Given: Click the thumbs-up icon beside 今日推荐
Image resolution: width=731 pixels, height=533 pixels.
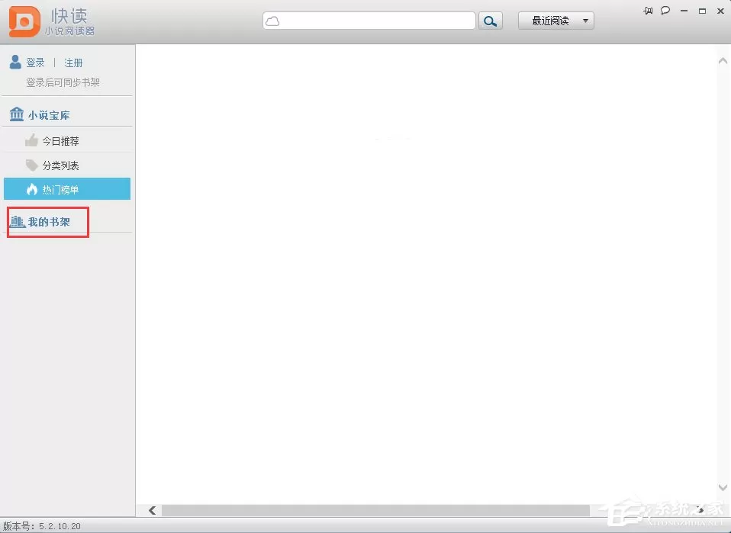Looking at the screenshot, I should [31, 140].
